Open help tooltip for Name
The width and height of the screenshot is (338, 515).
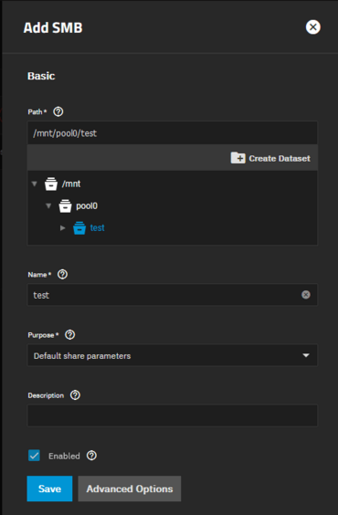point(62,274)
